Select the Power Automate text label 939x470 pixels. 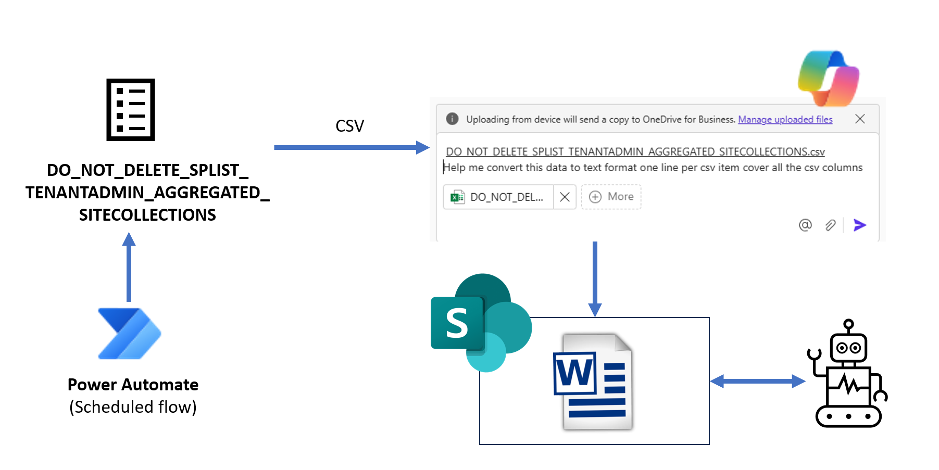(133, 385)
